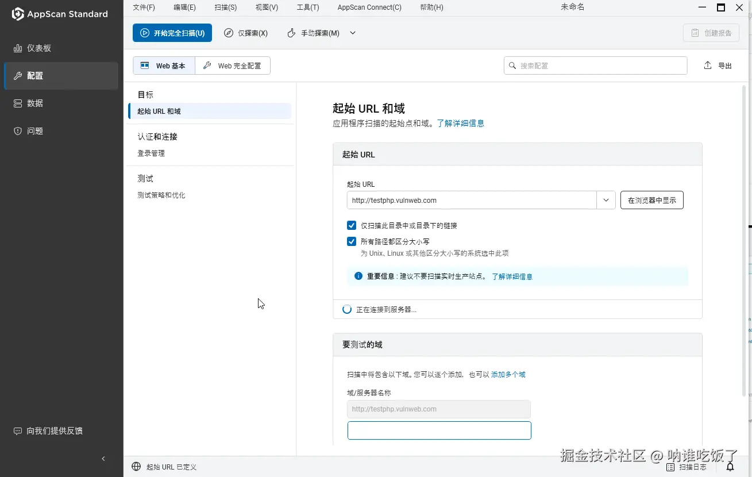752x477 pixels.
Task: Click the 配置 wrench icon in sidebar
Action: click(18, 76)
